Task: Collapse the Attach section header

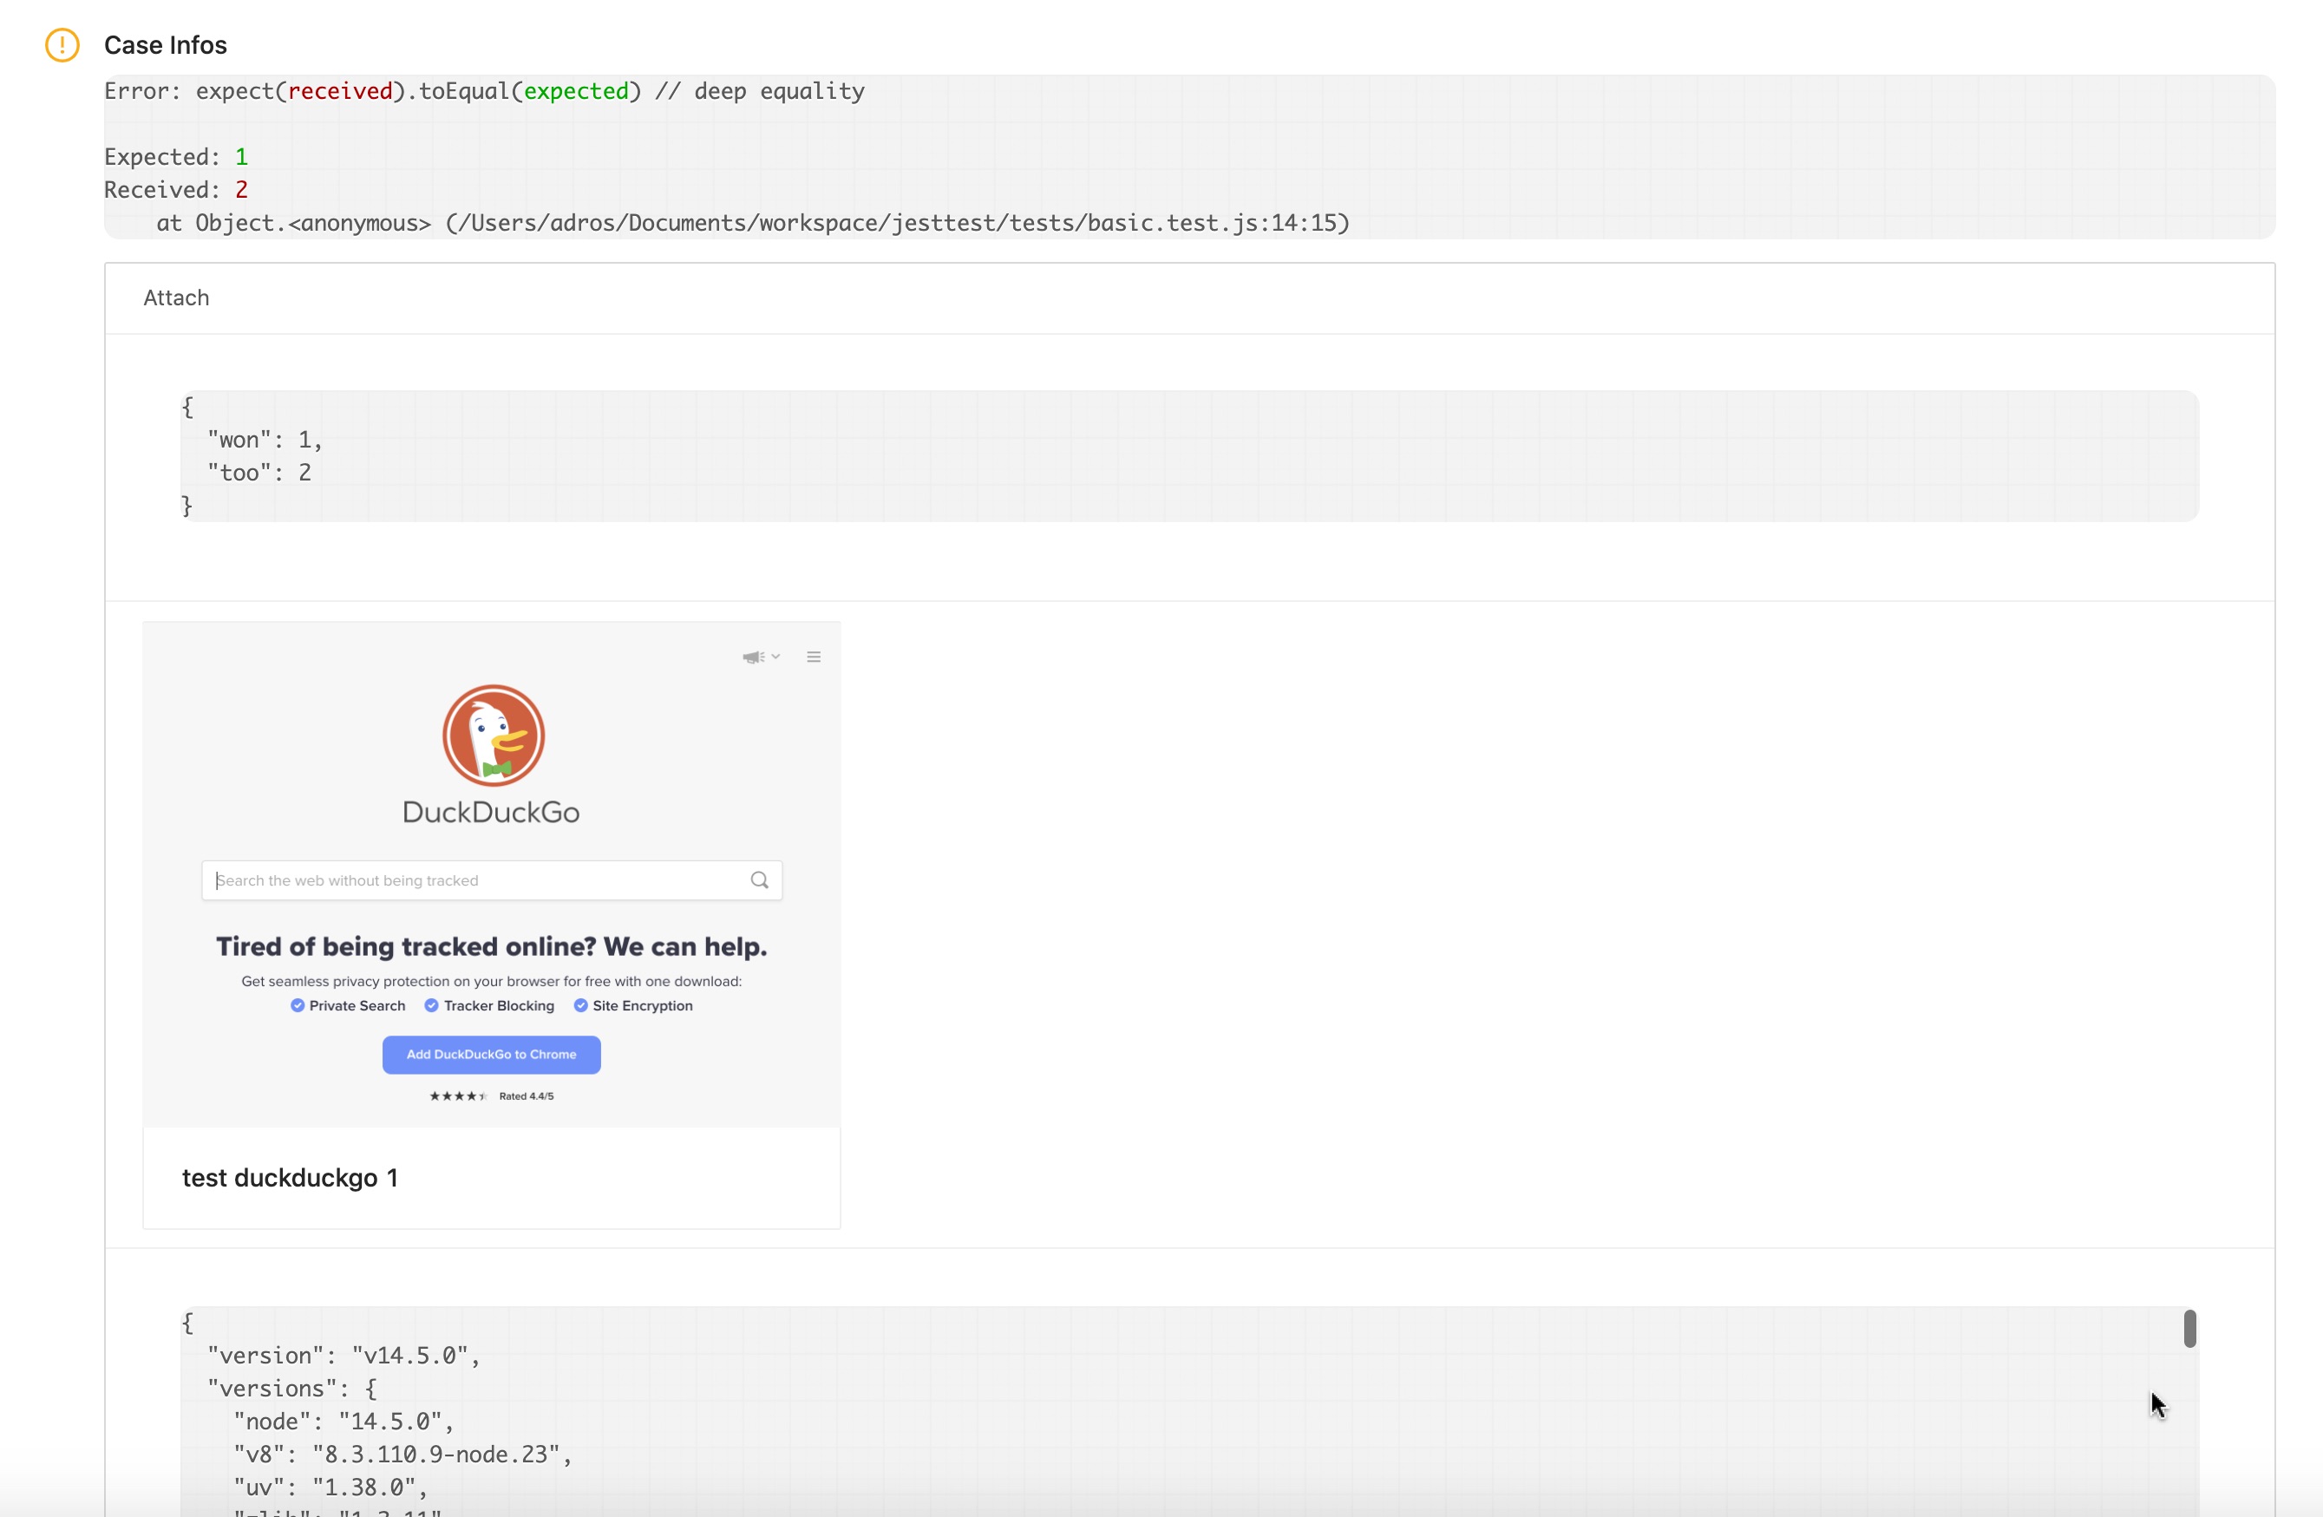Action: point(177,298)
